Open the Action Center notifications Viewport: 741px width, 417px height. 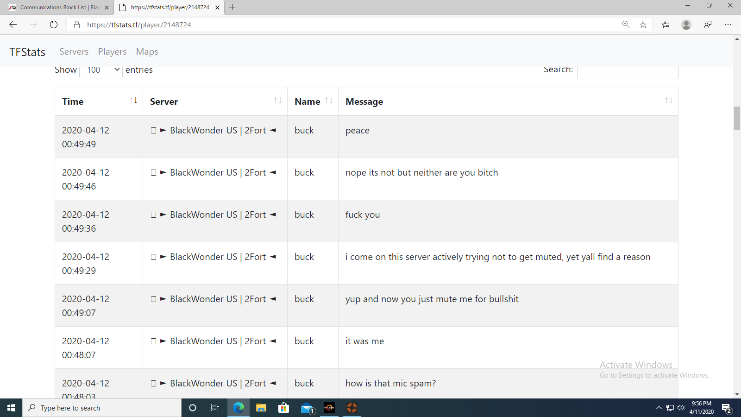[727, 408]
